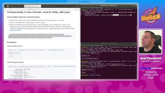This screenshot has width=165, height=93.
Task: Open Help menu in upper terminal
Action: (101, 8)
